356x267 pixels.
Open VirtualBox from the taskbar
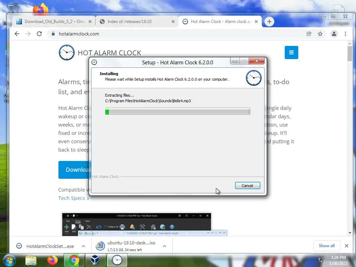pos(95,260)
